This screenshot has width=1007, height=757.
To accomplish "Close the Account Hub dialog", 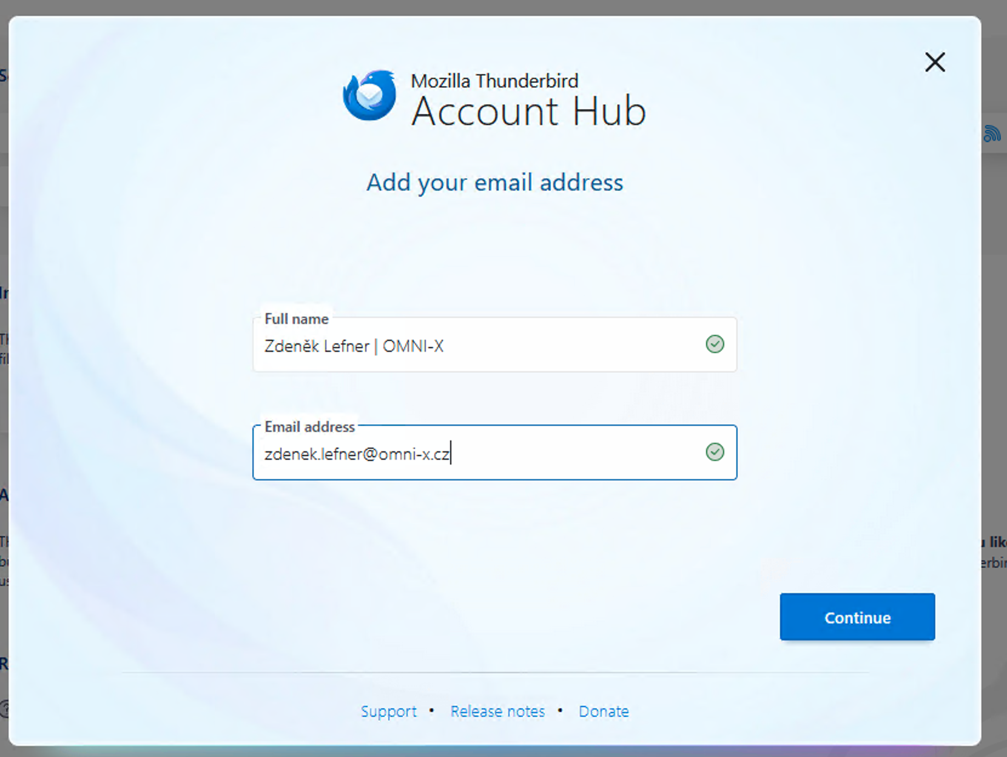I will point(935,62).
